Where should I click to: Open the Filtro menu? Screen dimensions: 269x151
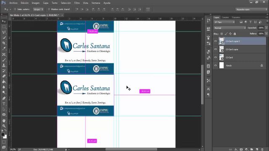[77, 3]
